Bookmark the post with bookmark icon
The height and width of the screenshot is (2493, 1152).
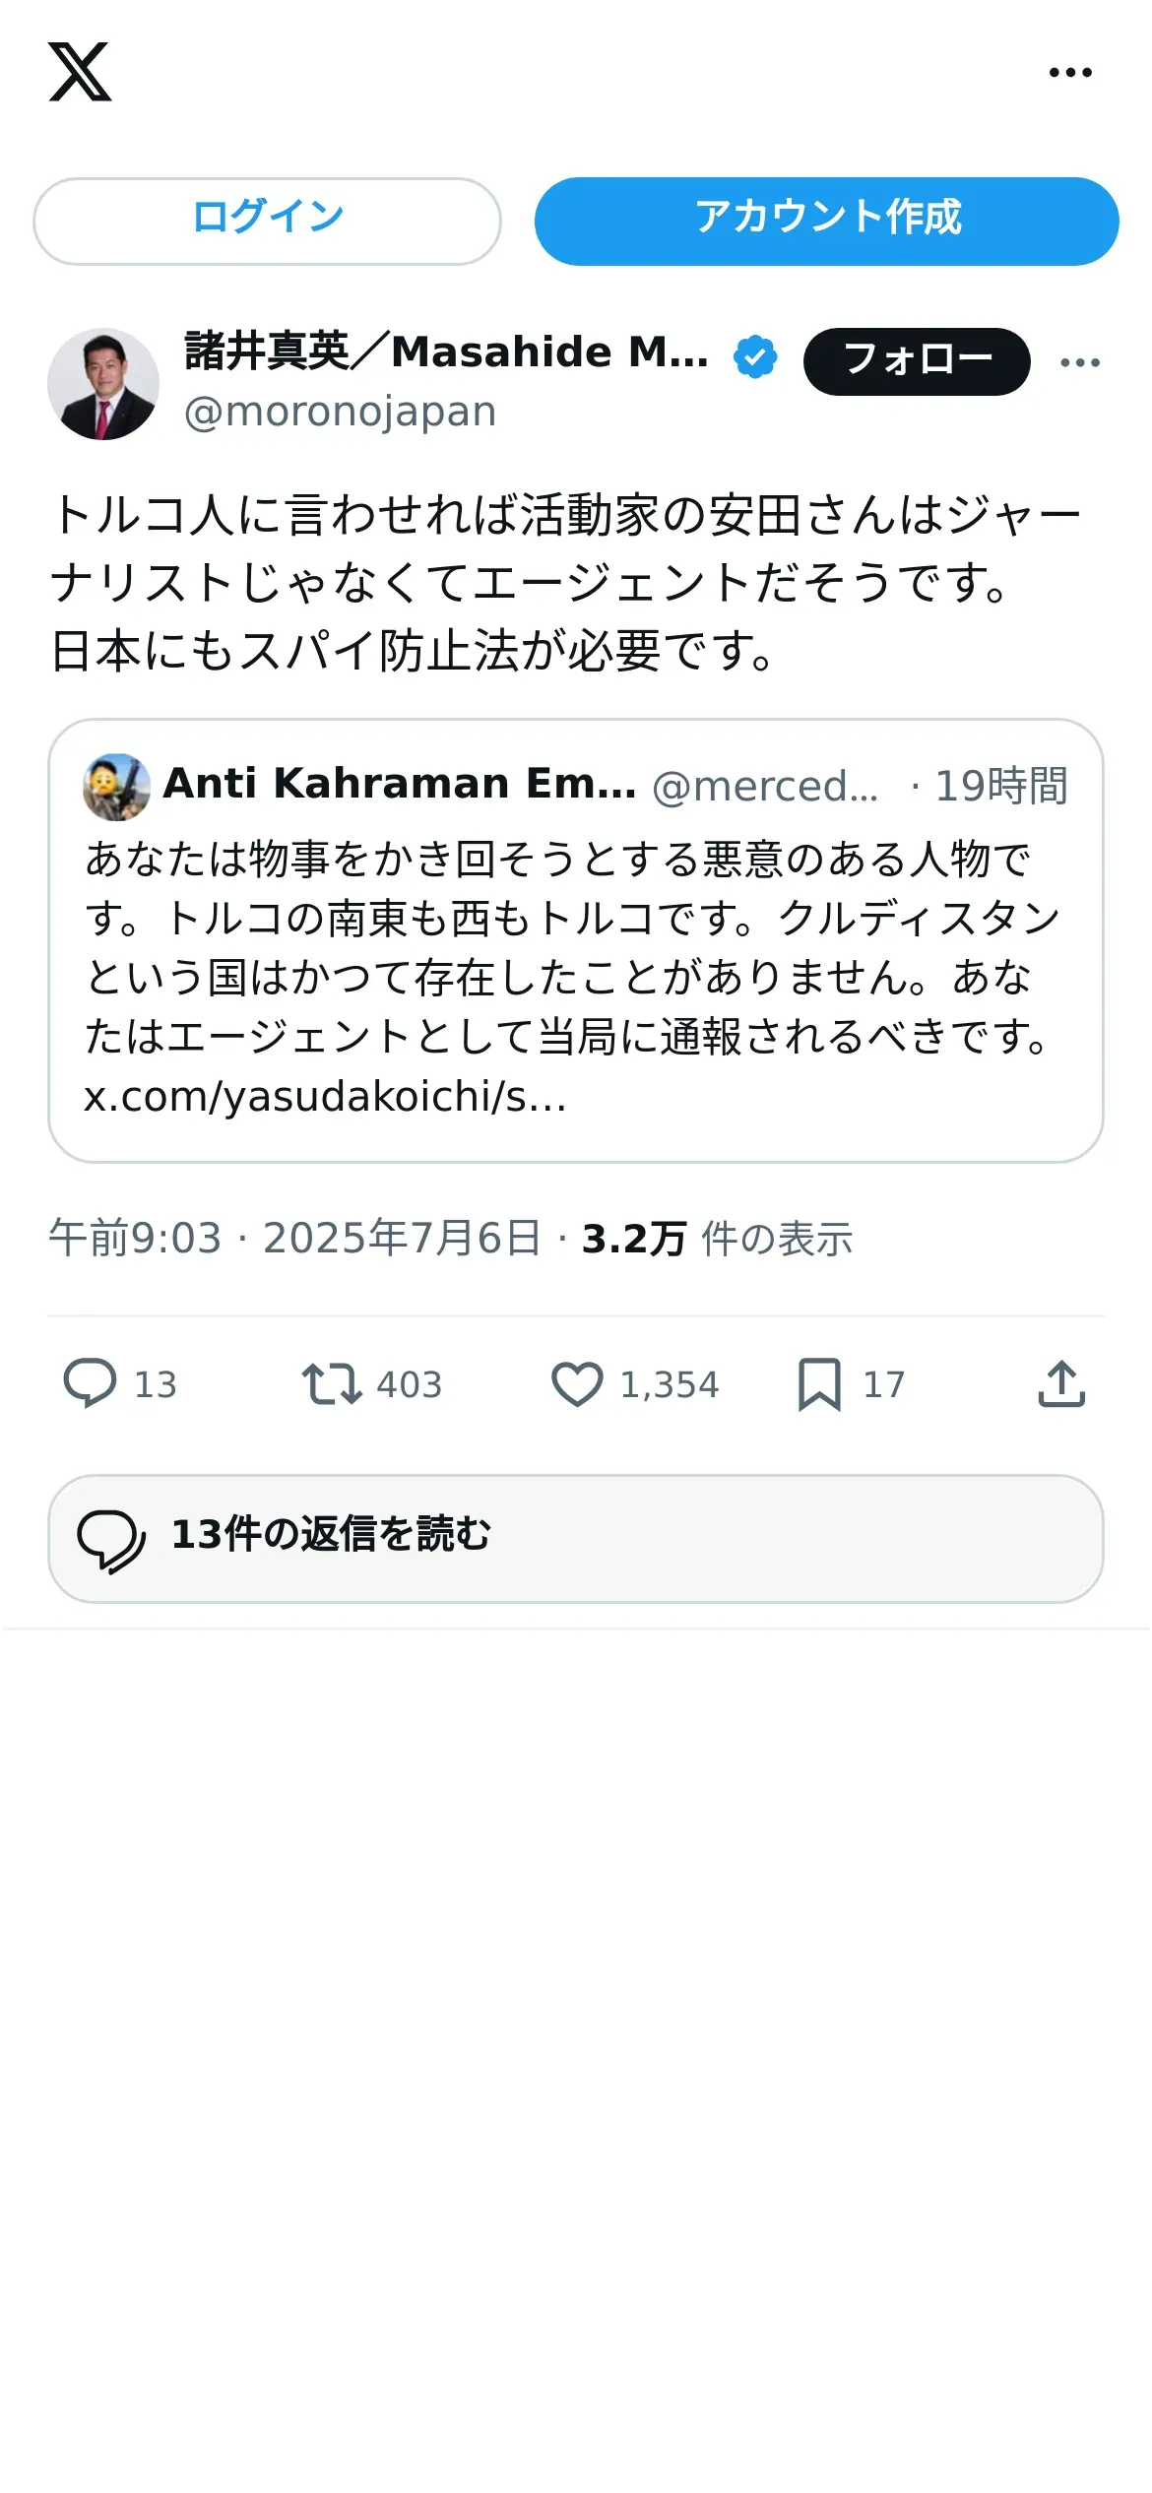point(819,1383)
